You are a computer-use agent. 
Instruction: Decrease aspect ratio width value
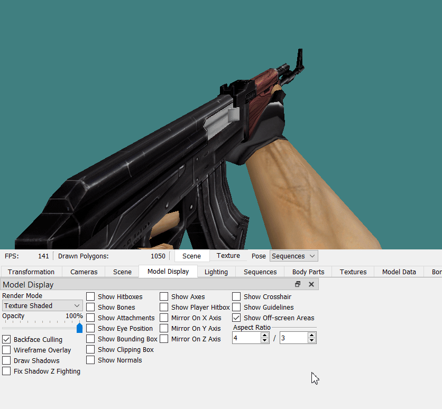[264, 340]
